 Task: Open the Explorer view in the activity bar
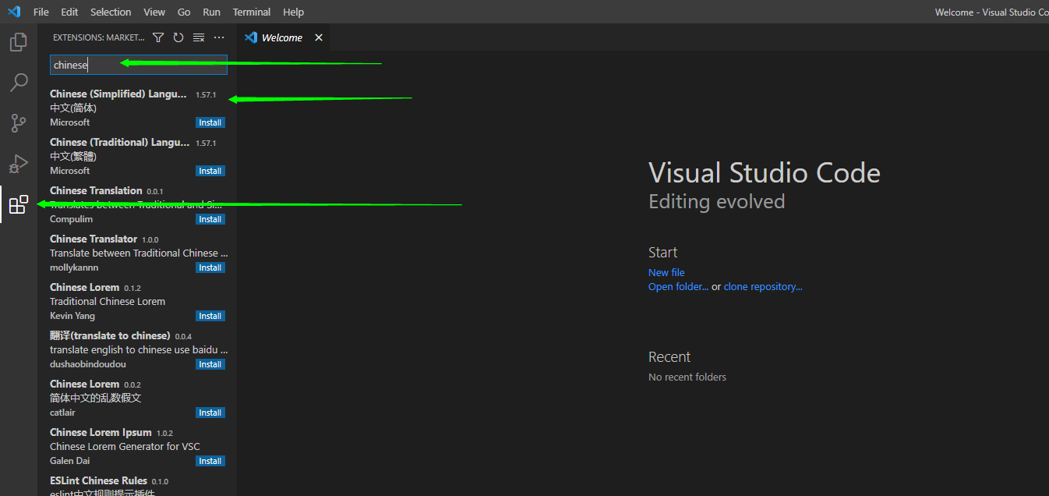[x=19, y=42]
